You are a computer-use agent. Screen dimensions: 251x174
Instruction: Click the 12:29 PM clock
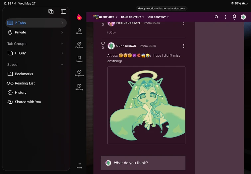click(10, 3)
